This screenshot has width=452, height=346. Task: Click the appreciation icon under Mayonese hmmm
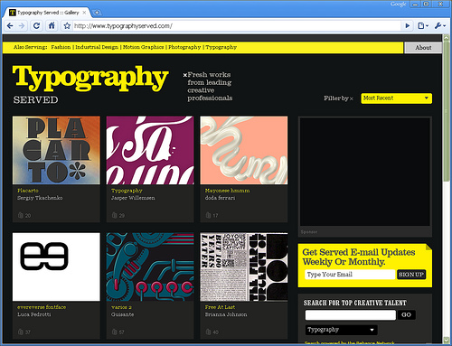(208, 215)
